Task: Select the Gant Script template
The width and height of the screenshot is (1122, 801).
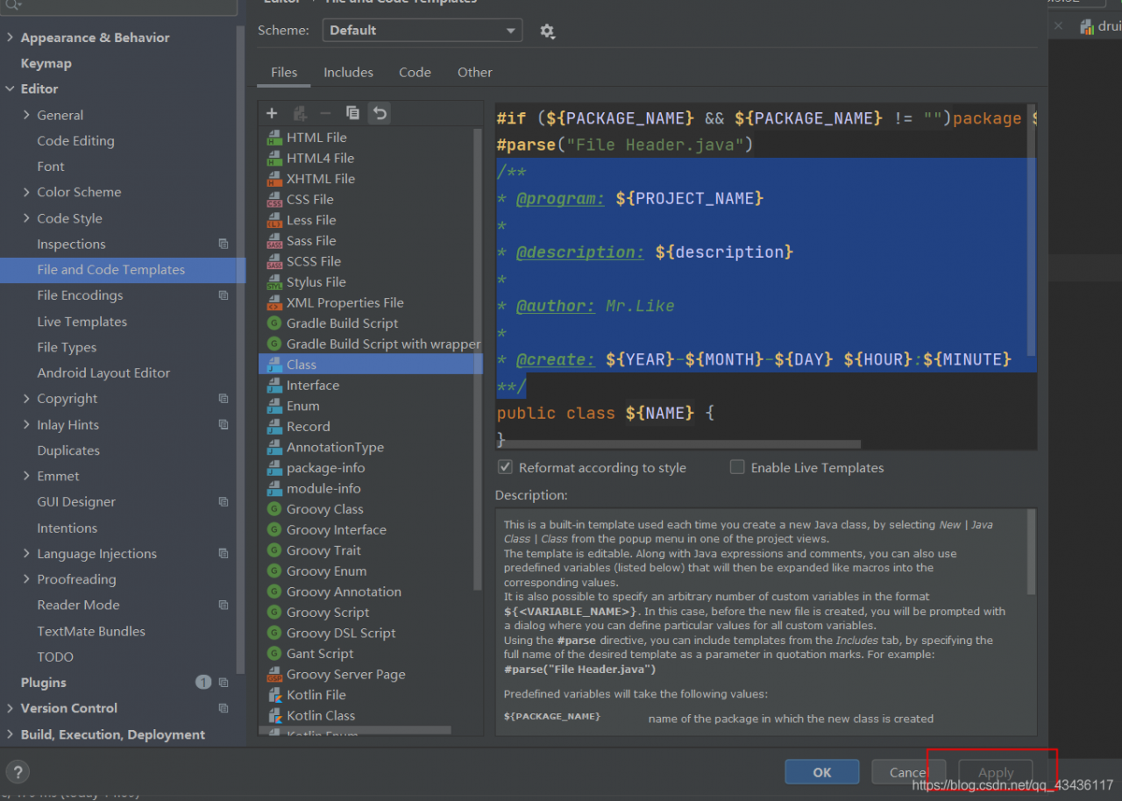Action: point(320,654)
